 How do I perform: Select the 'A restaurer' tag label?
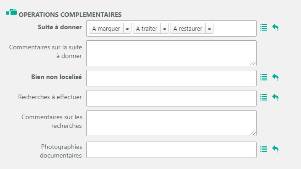[x=188, y=29]
